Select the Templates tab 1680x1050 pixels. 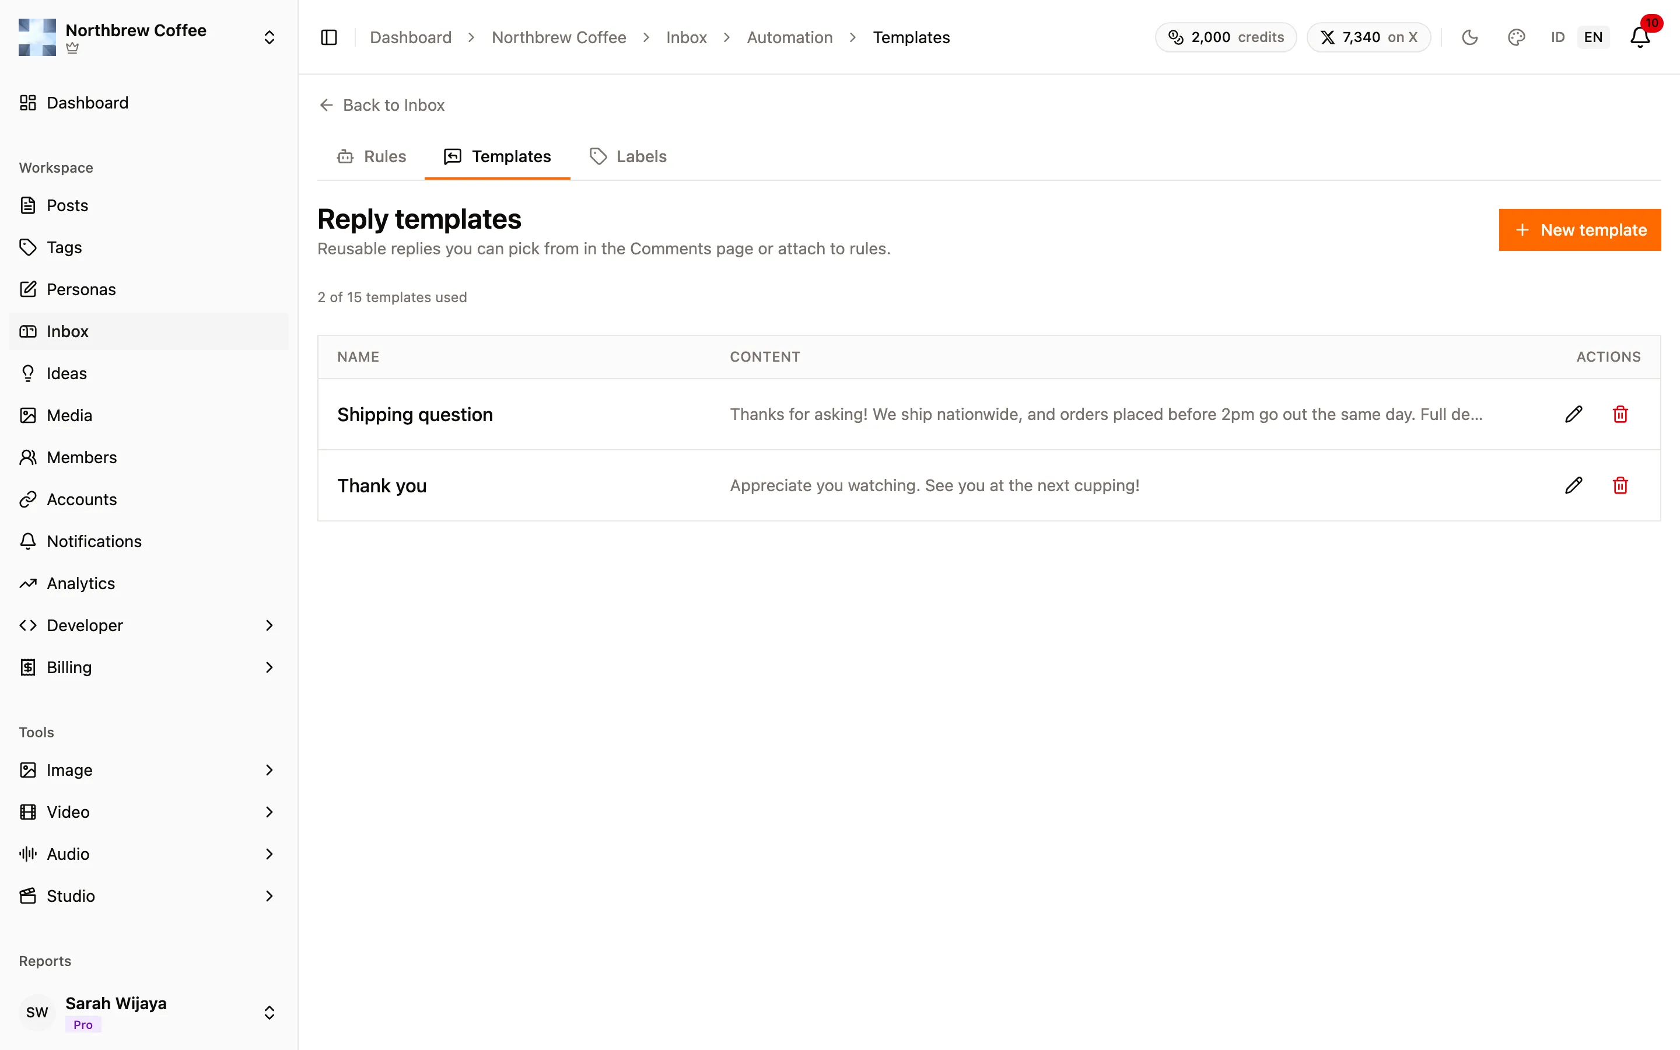click(497, 157)
